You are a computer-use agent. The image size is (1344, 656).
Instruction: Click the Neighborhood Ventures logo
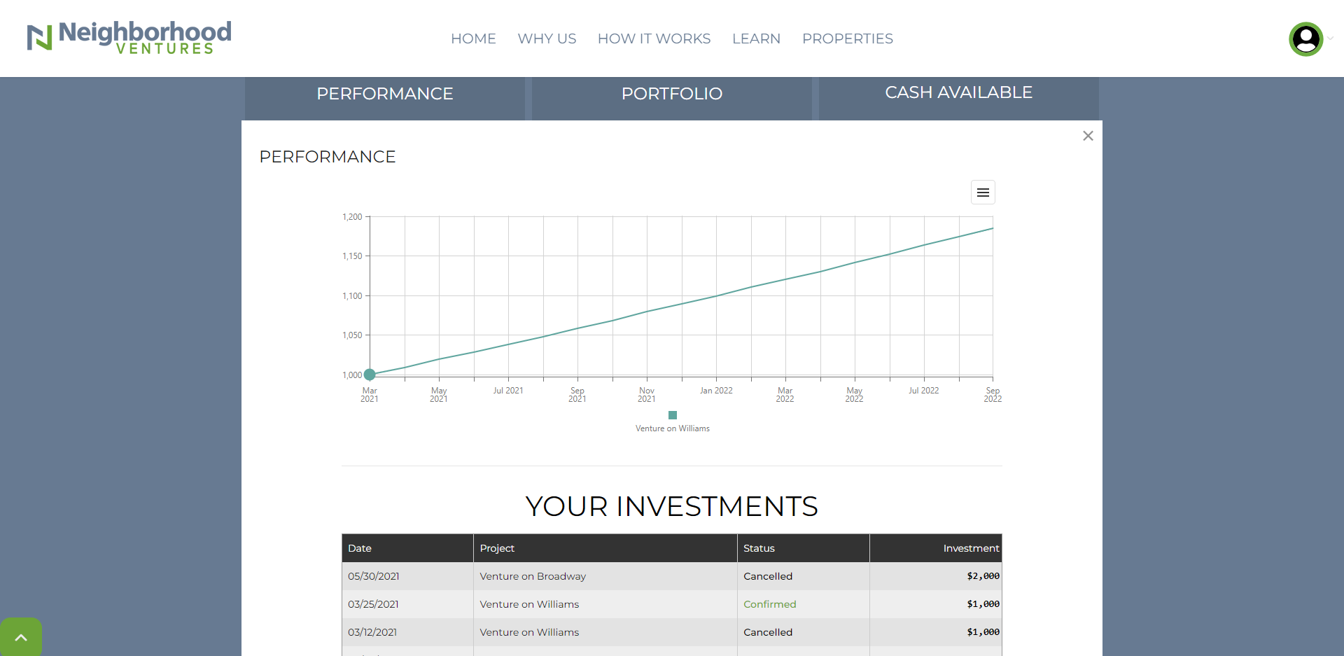coord(129,38)
